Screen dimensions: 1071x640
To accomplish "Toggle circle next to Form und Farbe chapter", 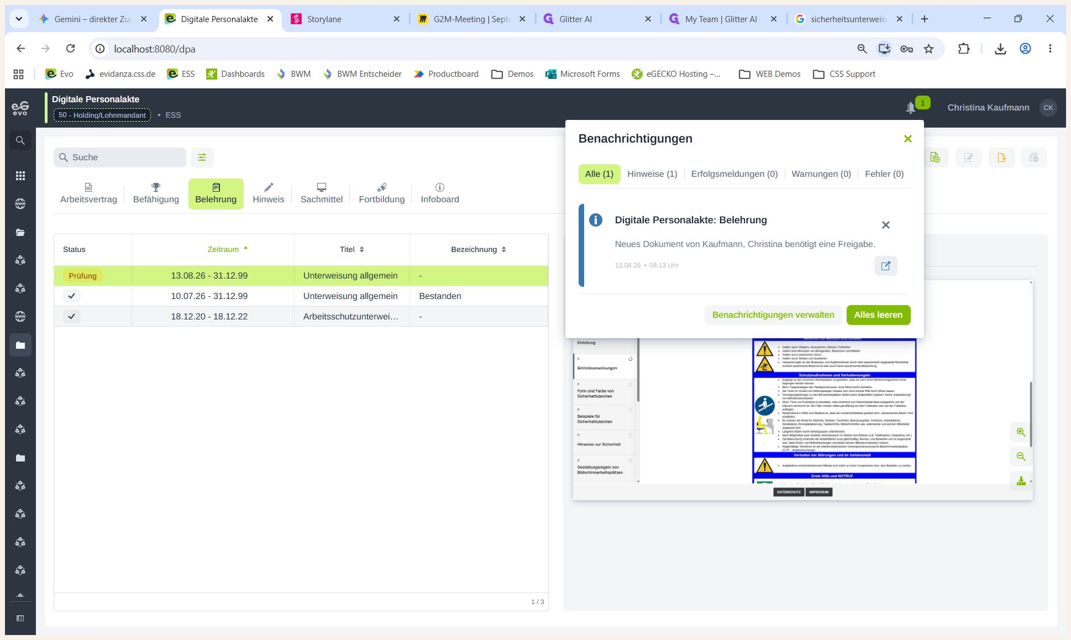I will tap(631, 385).
